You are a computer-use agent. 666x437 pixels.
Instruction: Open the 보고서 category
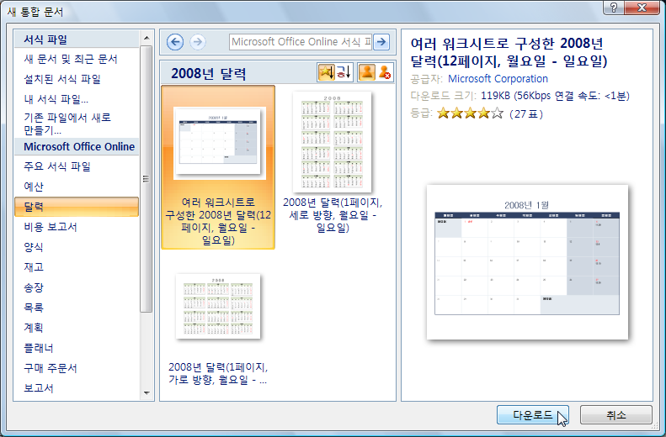pyautogui.click(x=39, y=387)
